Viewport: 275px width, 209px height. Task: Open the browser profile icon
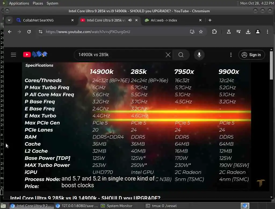(258, 32)
